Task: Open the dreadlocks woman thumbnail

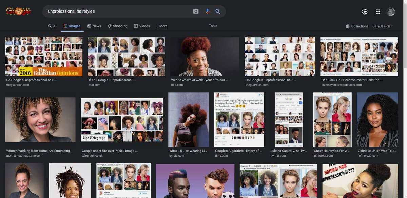Action: [x=70, y=181]
